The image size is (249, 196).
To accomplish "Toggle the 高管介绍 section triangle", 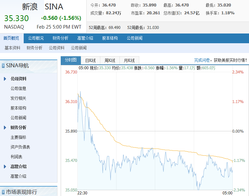I will pos(5,167).
